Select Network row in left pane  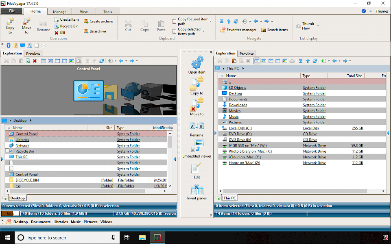click(x=86, y=145)
